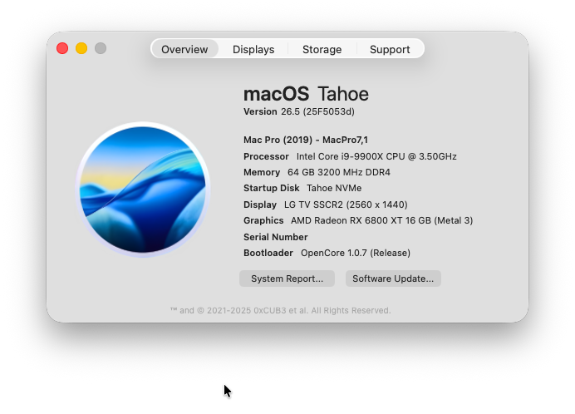Click the Startup Disk label
575x414 pixels.
[x=272, y=188]
